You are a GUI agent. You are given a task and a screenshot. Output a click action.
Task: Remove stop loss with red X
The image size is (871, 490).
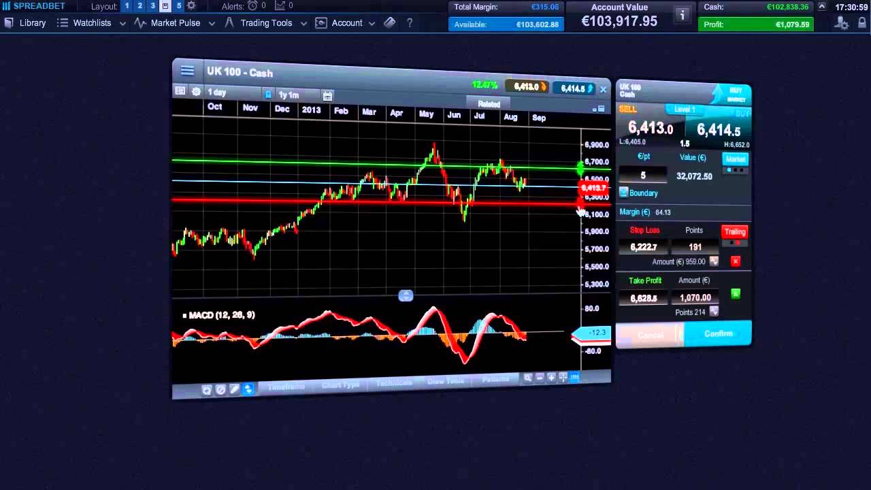click(736, 261)
